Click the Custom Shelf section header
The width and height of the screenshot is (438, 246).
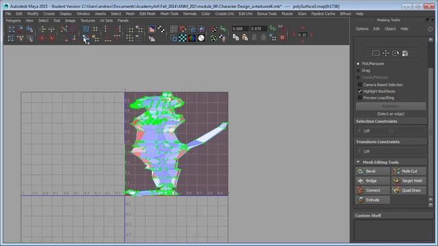tap(394, 216)
